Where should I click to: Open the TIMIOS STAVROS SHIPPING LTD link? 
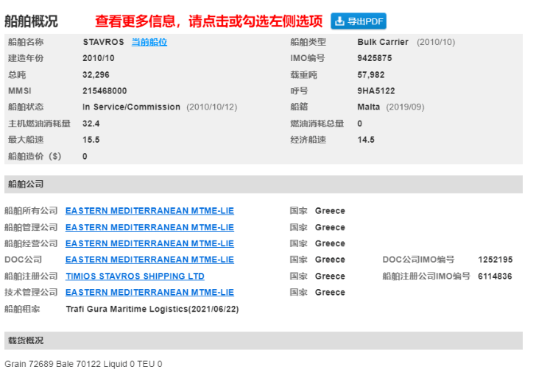pos(135,276)
